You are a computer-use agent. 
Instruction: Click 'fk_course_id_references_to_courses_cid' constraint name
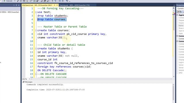84,63
